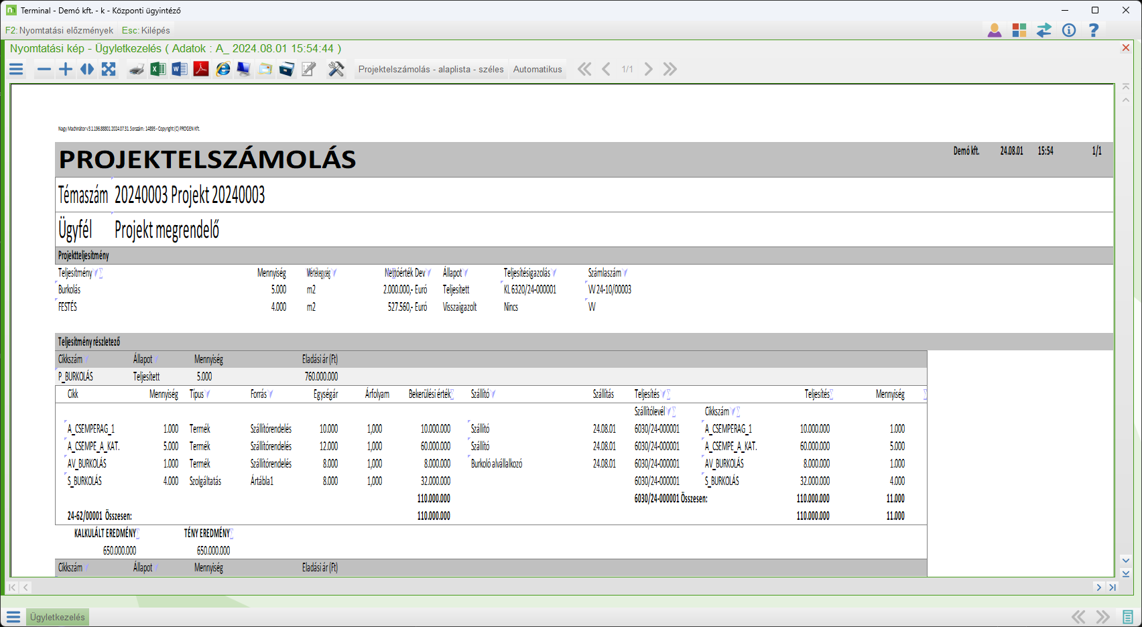The width and height of the screenshot is (1142, 627).
Task: Zoom in with the plus icon
Action: click(x=66, y=69)
